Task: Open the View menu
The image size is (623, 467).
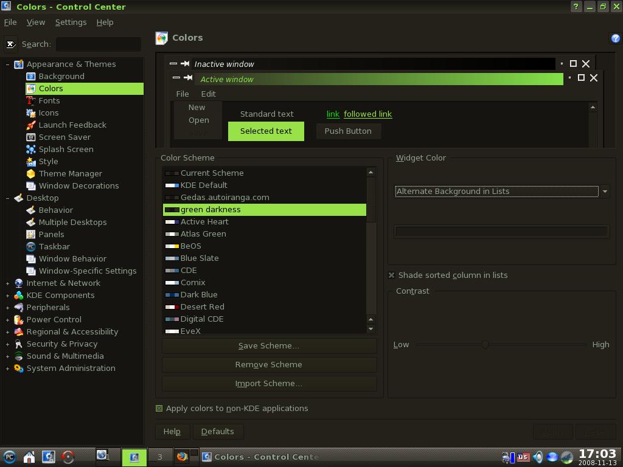Action: (36, 22)
